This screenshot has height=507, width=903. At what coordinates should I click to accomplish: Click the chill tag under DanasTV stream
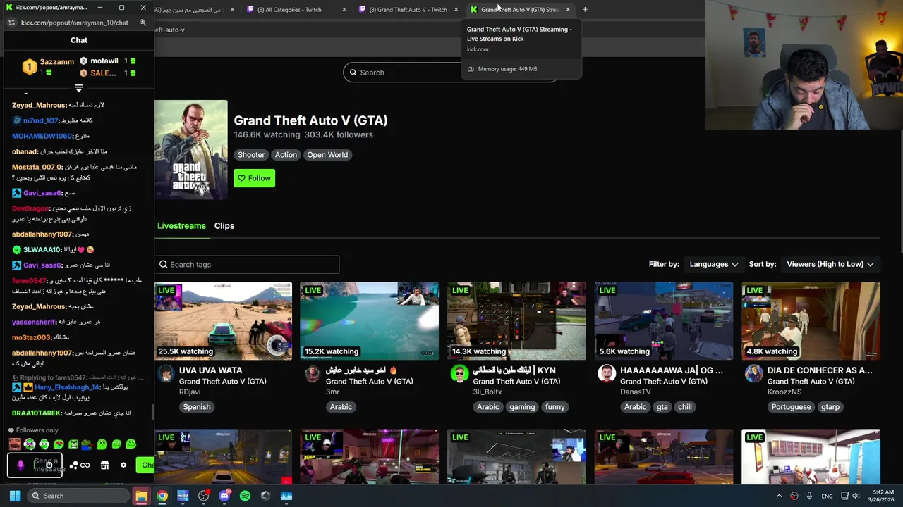[685, 407]
